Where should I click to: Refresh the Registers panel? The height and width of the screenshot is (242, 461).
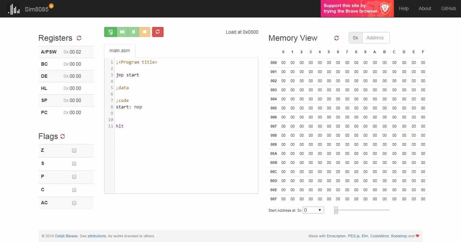pos(79,38)
